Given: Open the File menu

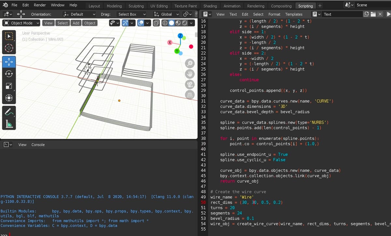Looking at the screenshot, I should click(x=14, y=5).
